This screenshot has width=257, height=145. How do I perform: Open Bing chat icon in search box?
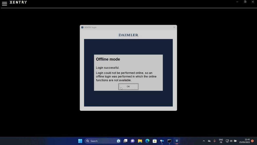pos(118,141)
